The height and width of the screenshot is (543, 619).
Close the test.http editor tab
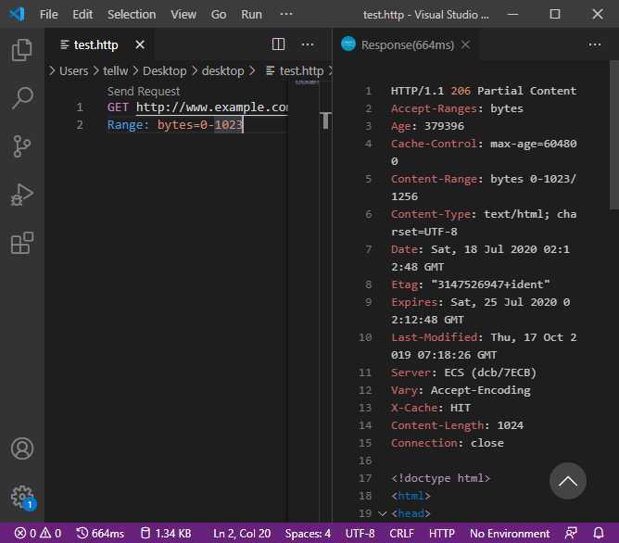tap(140, 44)
